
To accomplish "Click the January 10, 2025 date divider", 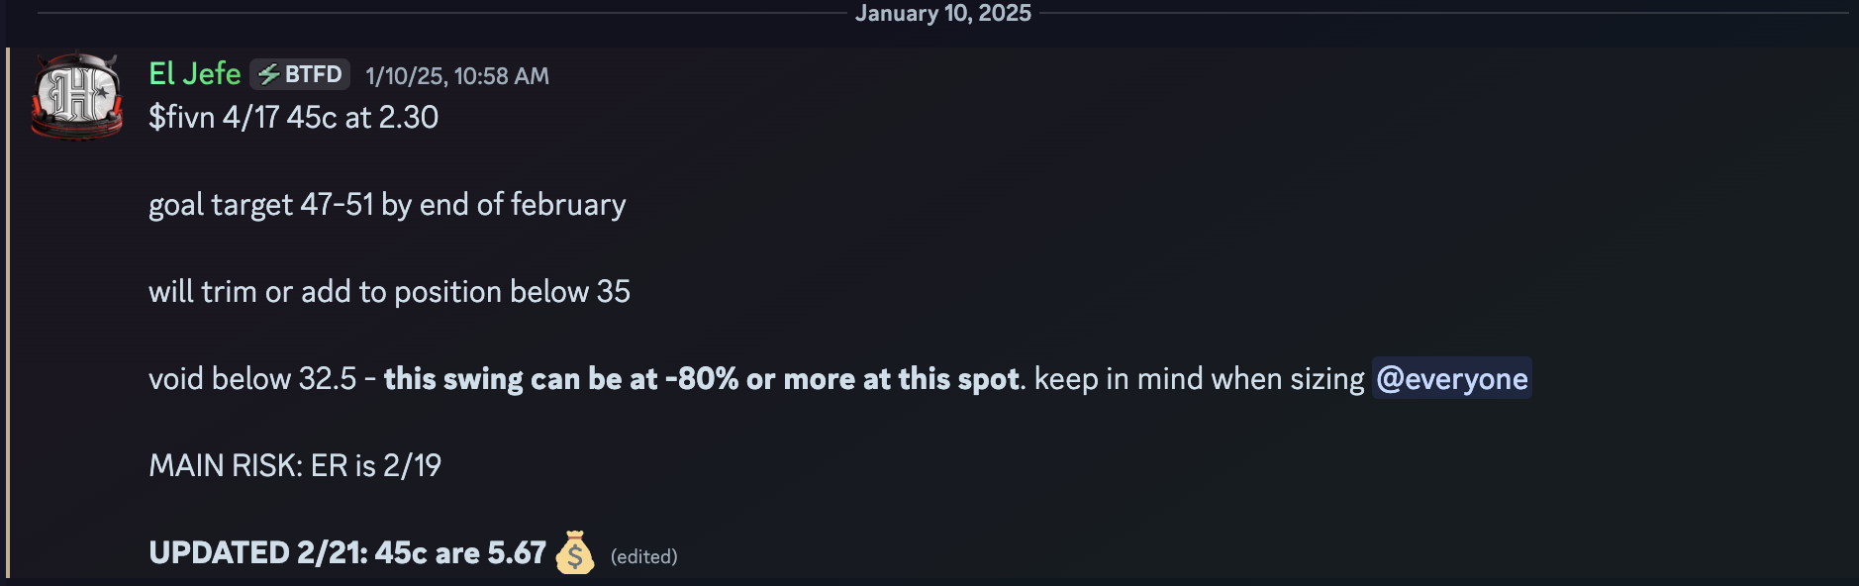I will pyautogui.click(x=942, y=13).
